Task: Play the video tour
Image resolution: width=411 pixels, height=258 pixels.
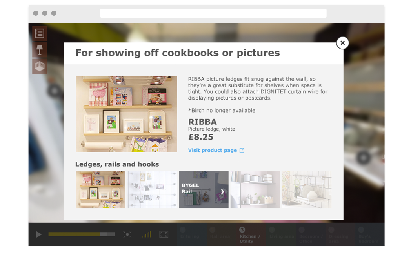Action: coord(38,234)
